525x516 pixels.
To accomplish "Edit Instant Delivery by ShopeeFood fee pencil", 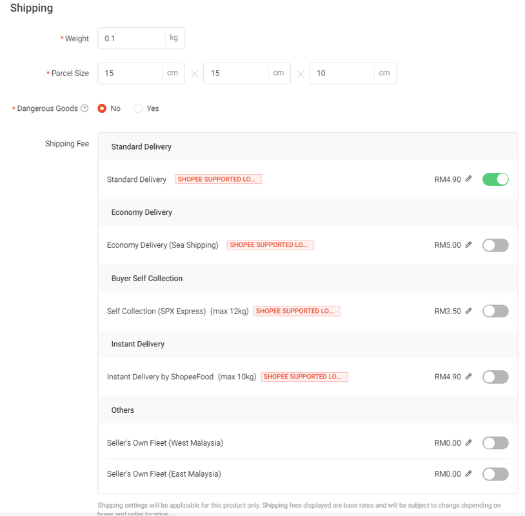I will click(x=468, y=377).
